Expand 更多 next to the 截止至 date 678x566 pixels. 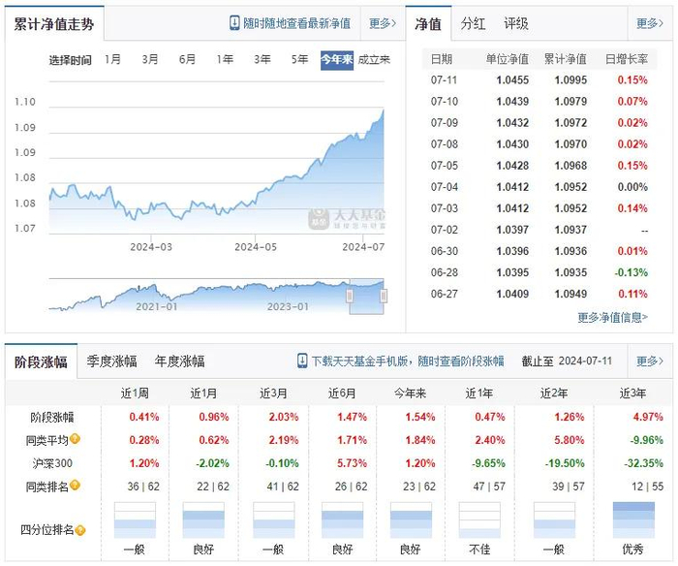[x=649, y=362]
